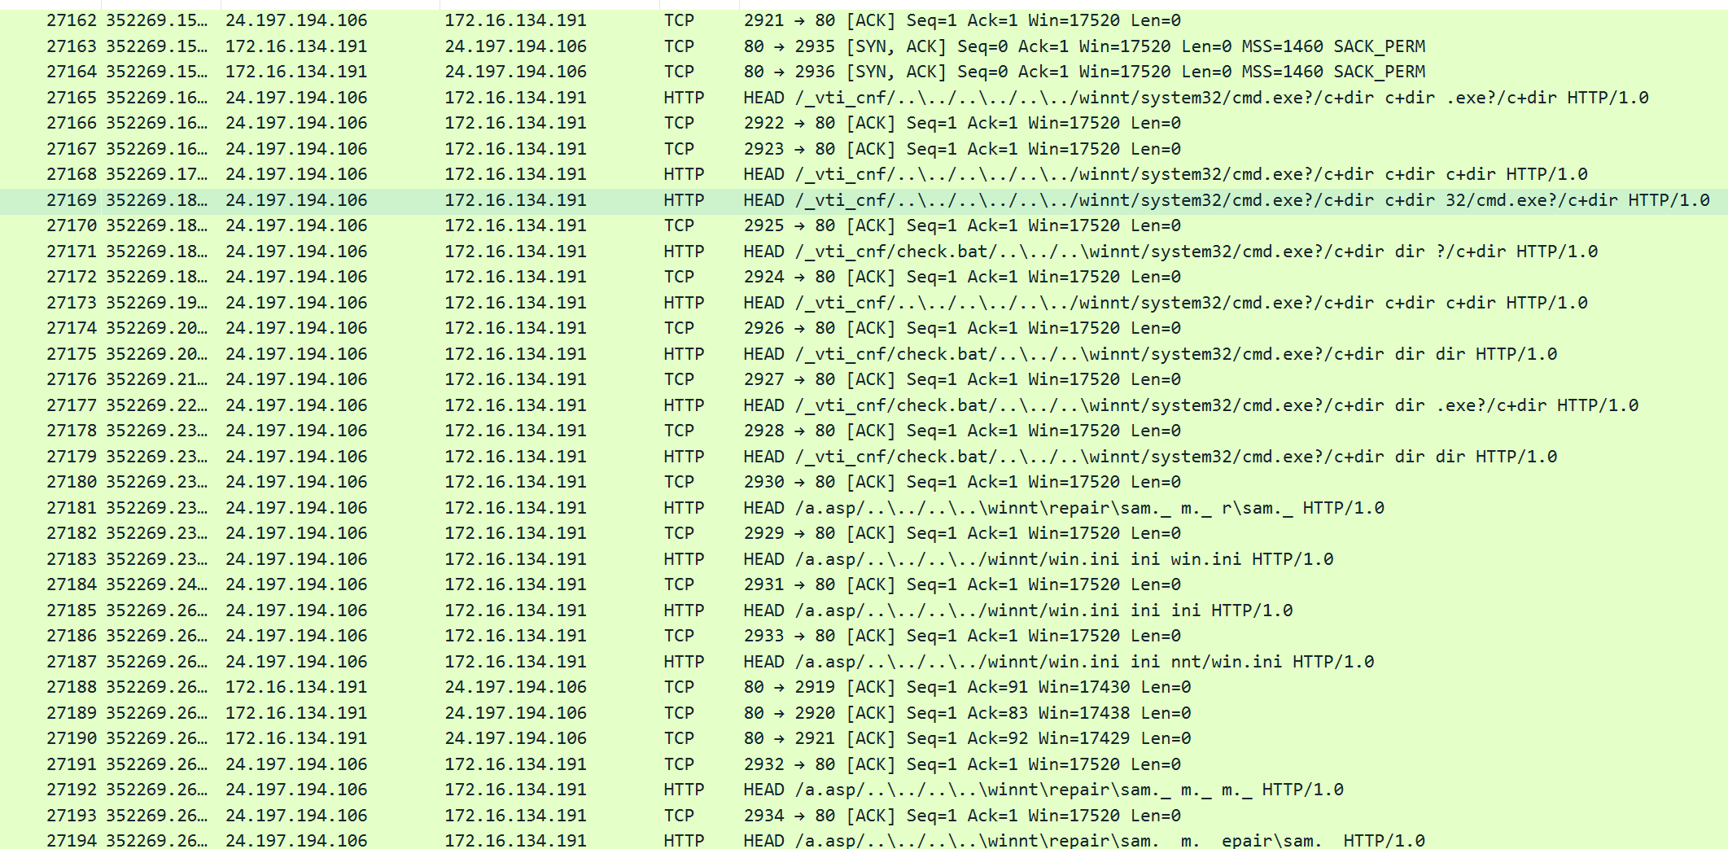Select HTTP packet number 27168
The height and width of the screenshot is (849, 1728).
[864, 174]
